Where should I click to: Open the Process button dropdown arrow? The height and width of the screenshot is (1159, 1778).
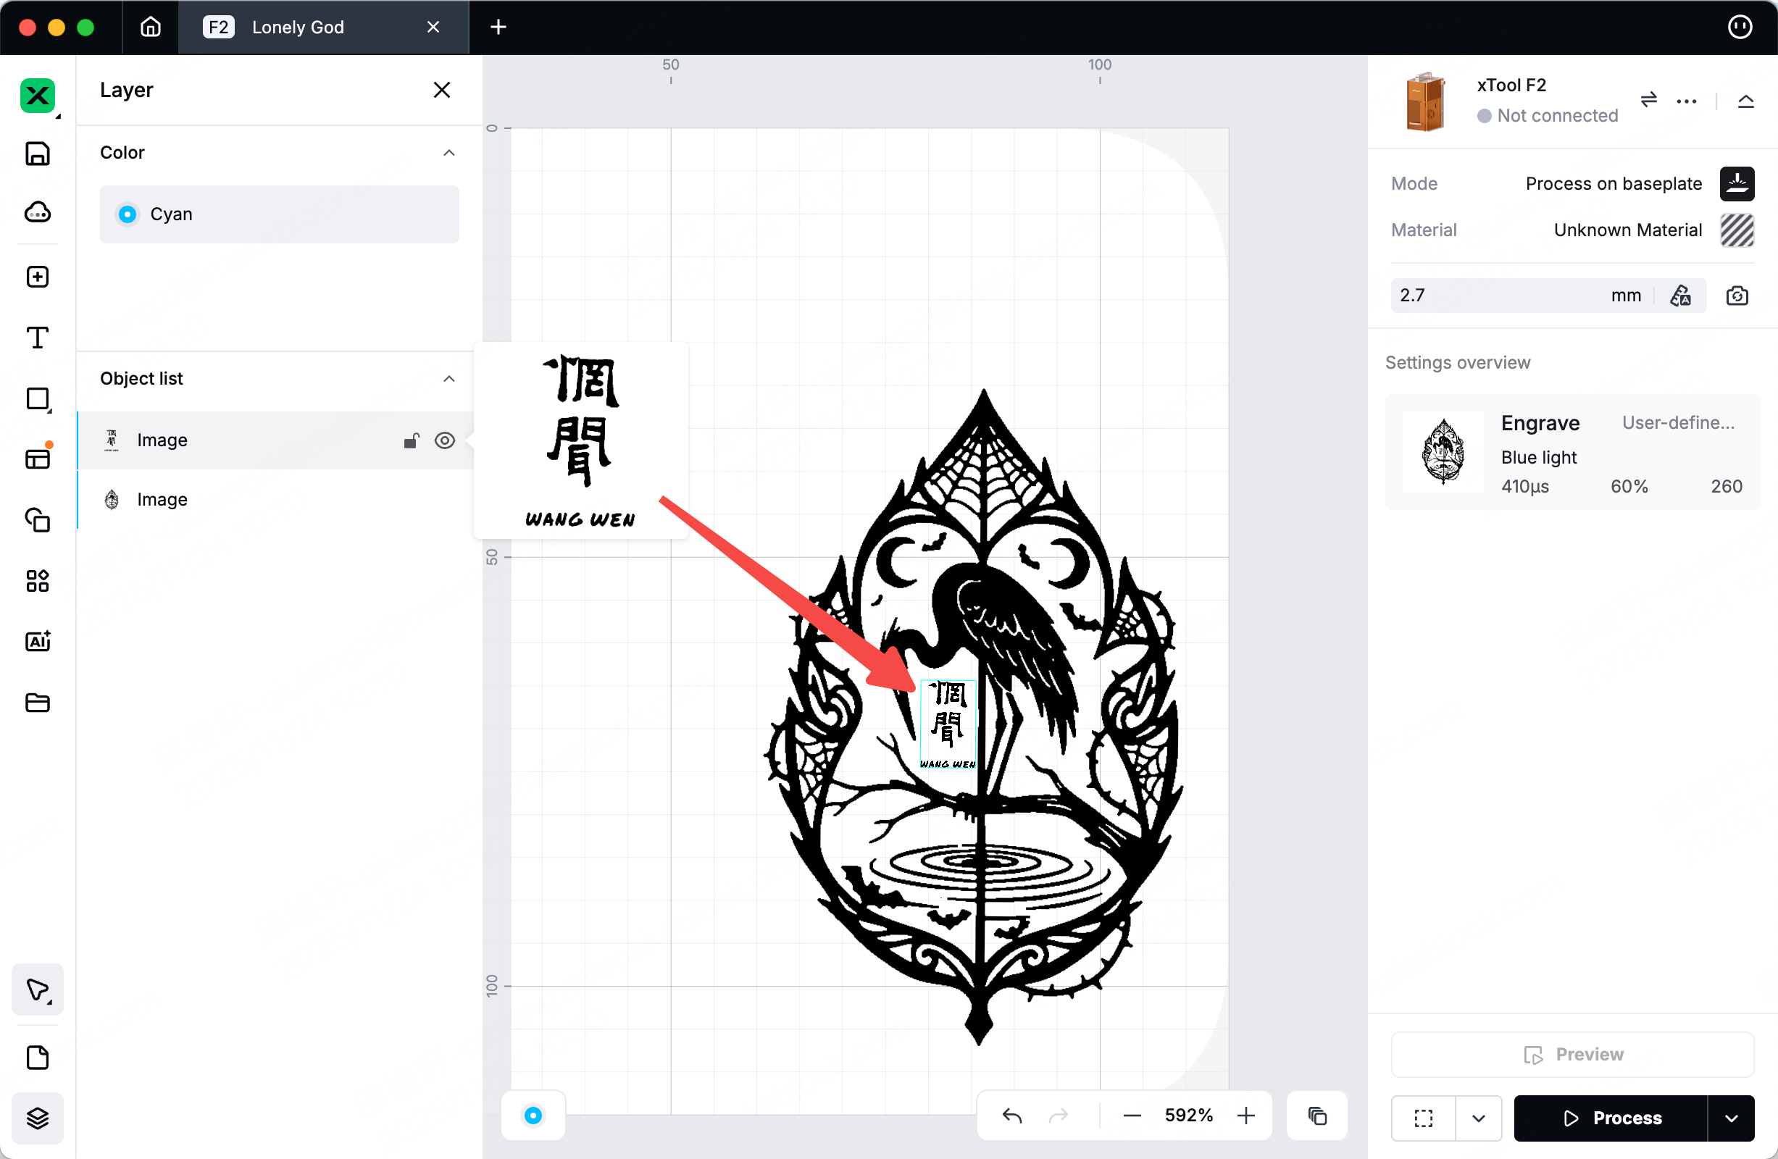click(1731, 1118)
